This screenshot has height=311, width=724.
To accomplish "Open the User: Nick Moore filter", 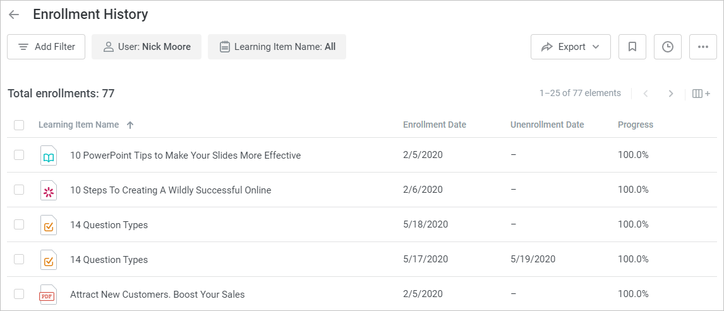I will tap(147, 47).
